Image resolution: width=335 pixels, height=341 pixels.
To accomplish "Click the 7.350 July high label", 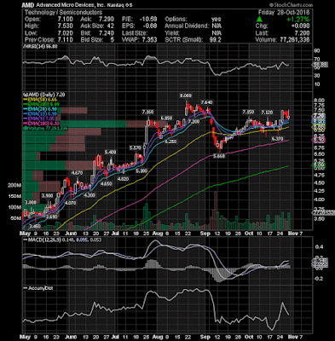I will pos(147,113).
